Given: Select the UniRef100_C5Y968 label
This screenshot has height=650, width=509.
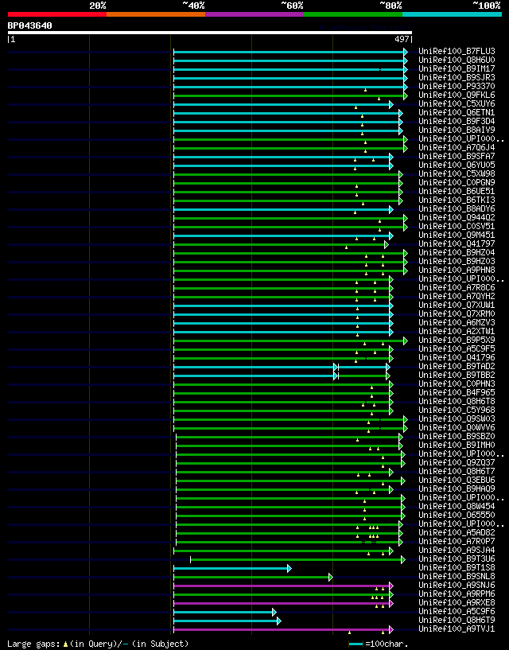Looking at the screenshot, I should [x=457, y=410].
